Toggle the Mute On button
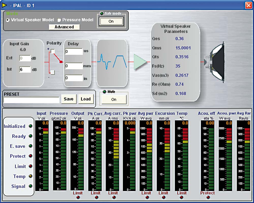The width and height of the screenshot is (254, 203). [x=114, y=99]
